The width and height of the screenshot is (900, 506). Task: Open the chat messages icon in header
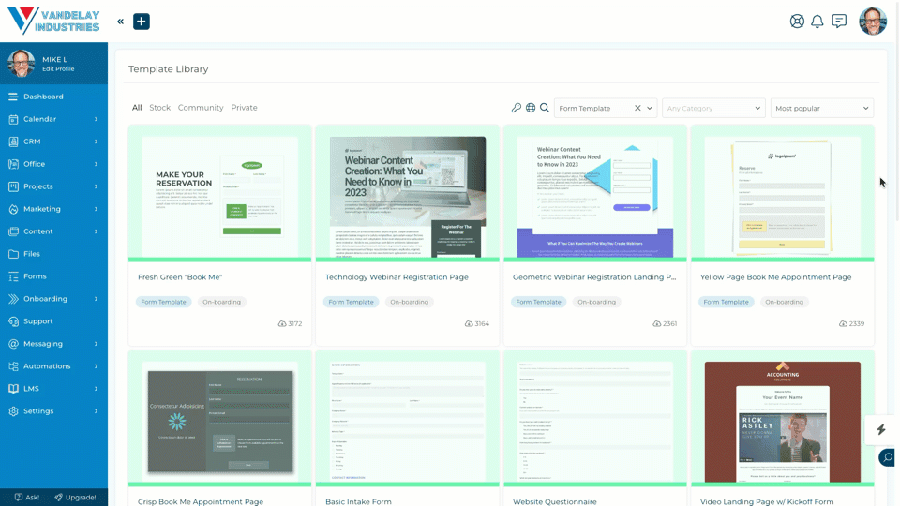pos(839,22)
